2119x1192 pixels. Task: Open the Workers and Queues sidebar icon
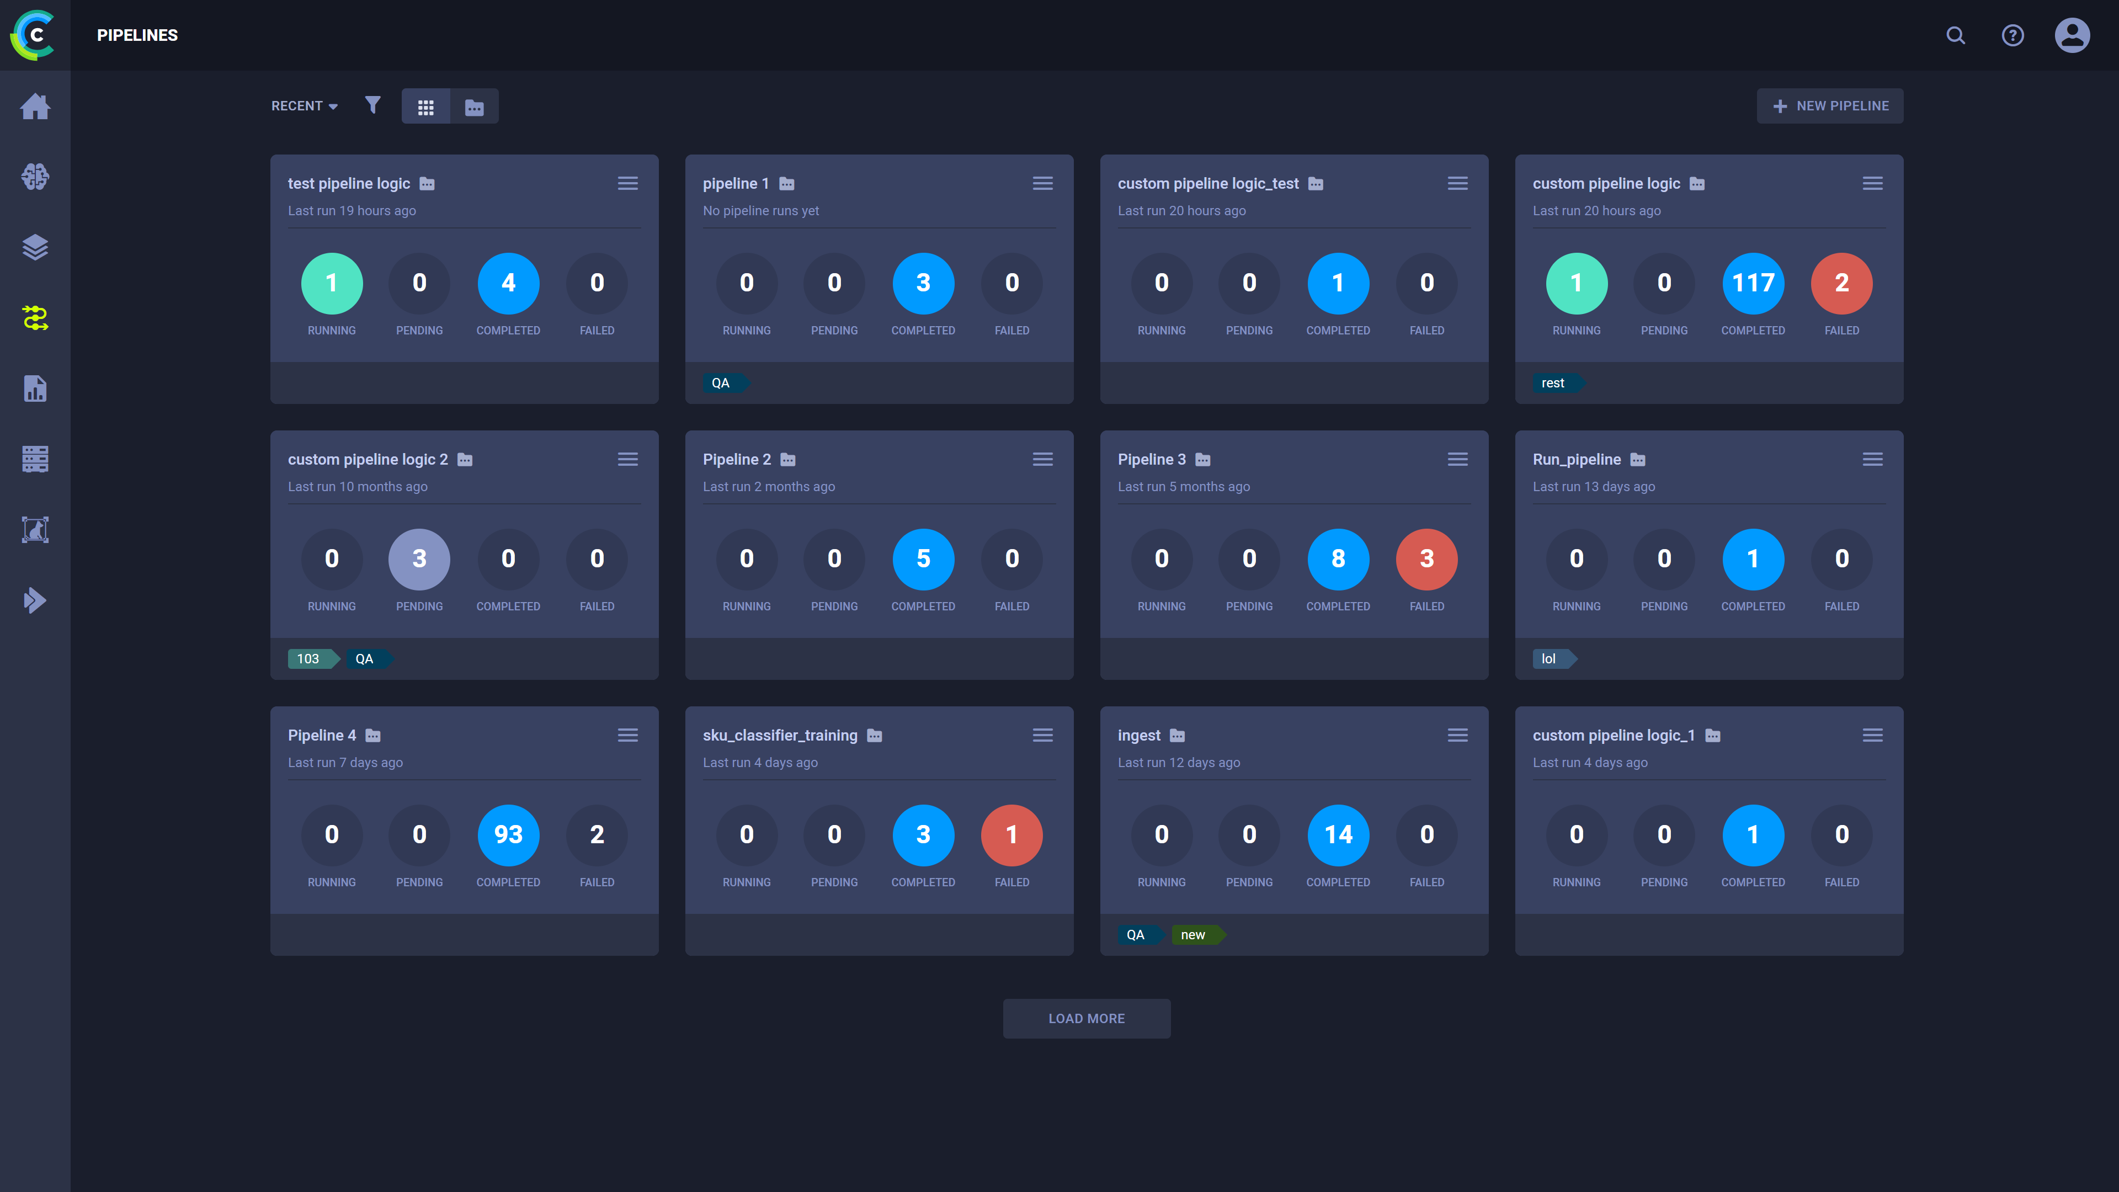coord(35,459)
